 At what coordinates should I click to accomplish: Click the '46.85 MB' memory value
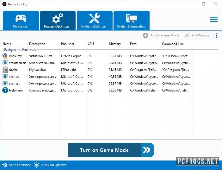click(x=115, y=77)
